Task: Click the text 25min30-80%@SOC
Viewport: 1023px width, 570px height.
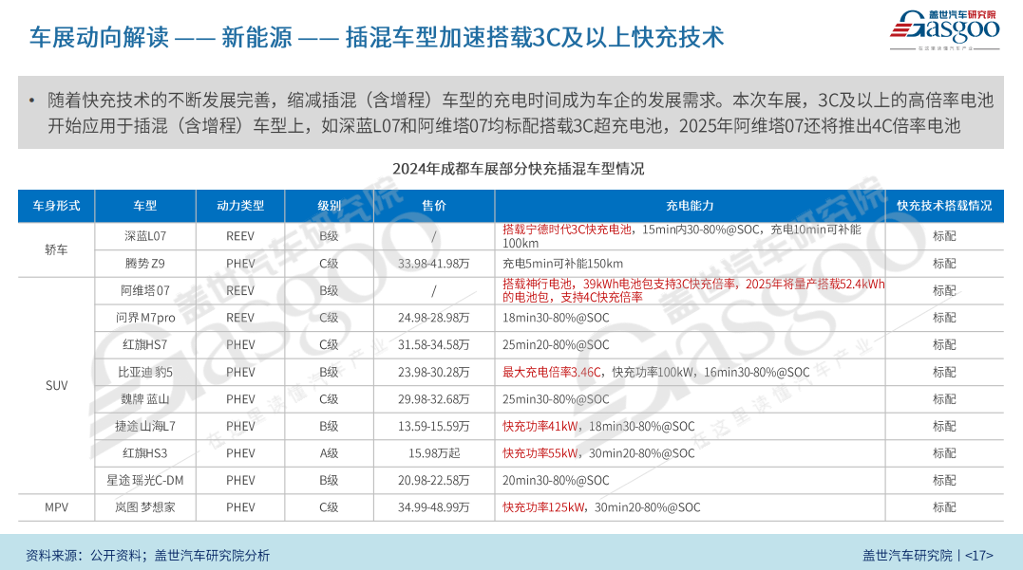Action: click(x=556, y=399)
